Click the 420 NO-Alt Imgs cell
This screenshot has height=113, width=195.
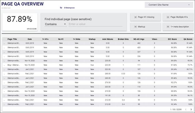(x=139, y=47)
